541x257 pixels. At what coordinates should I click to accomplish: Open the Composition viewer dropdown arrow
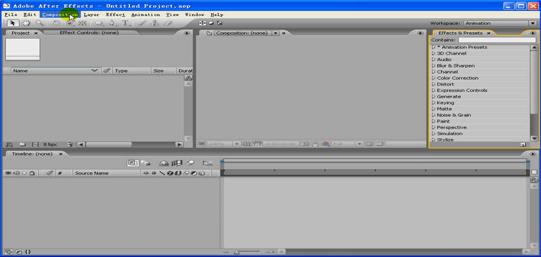click(276, 33)
